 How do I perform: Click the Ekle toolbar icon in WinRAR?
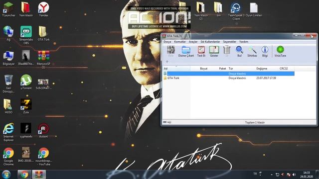pyautogui.click(x=170, y=51)
